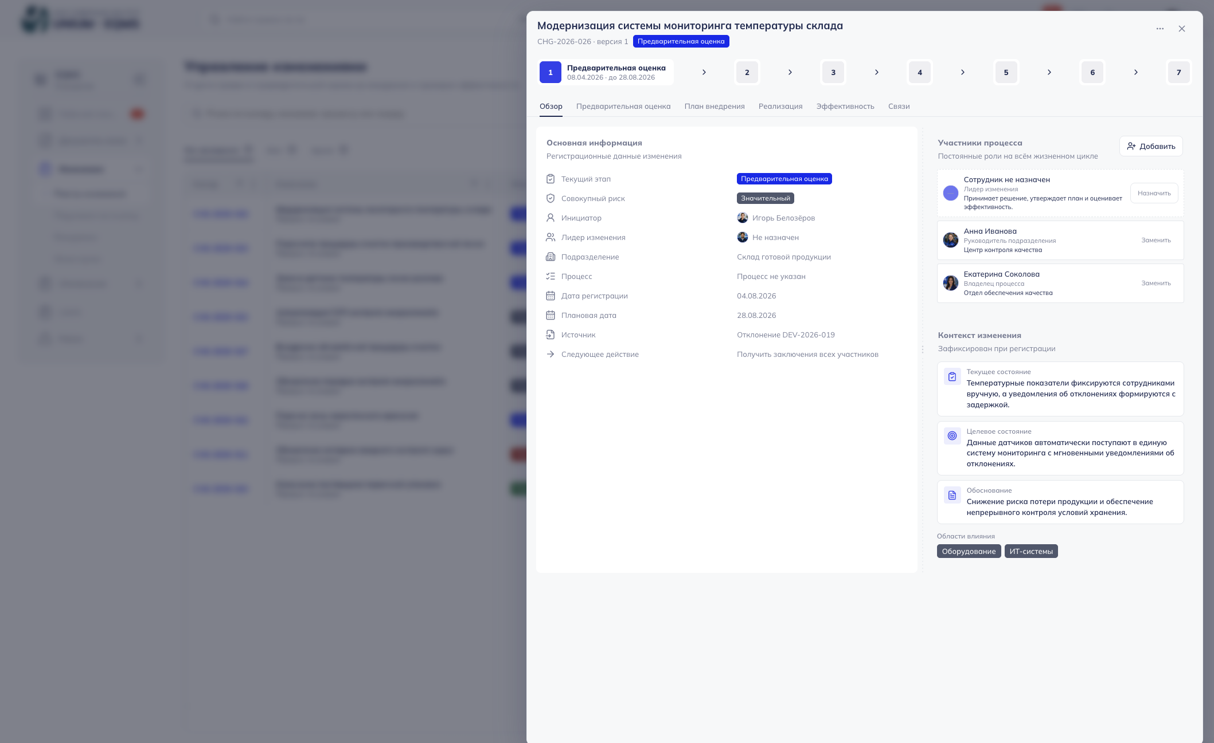This screenshot has width=1214, height=743.
Task: Click the Подразделение building icon
Action: tap(551, 257)
